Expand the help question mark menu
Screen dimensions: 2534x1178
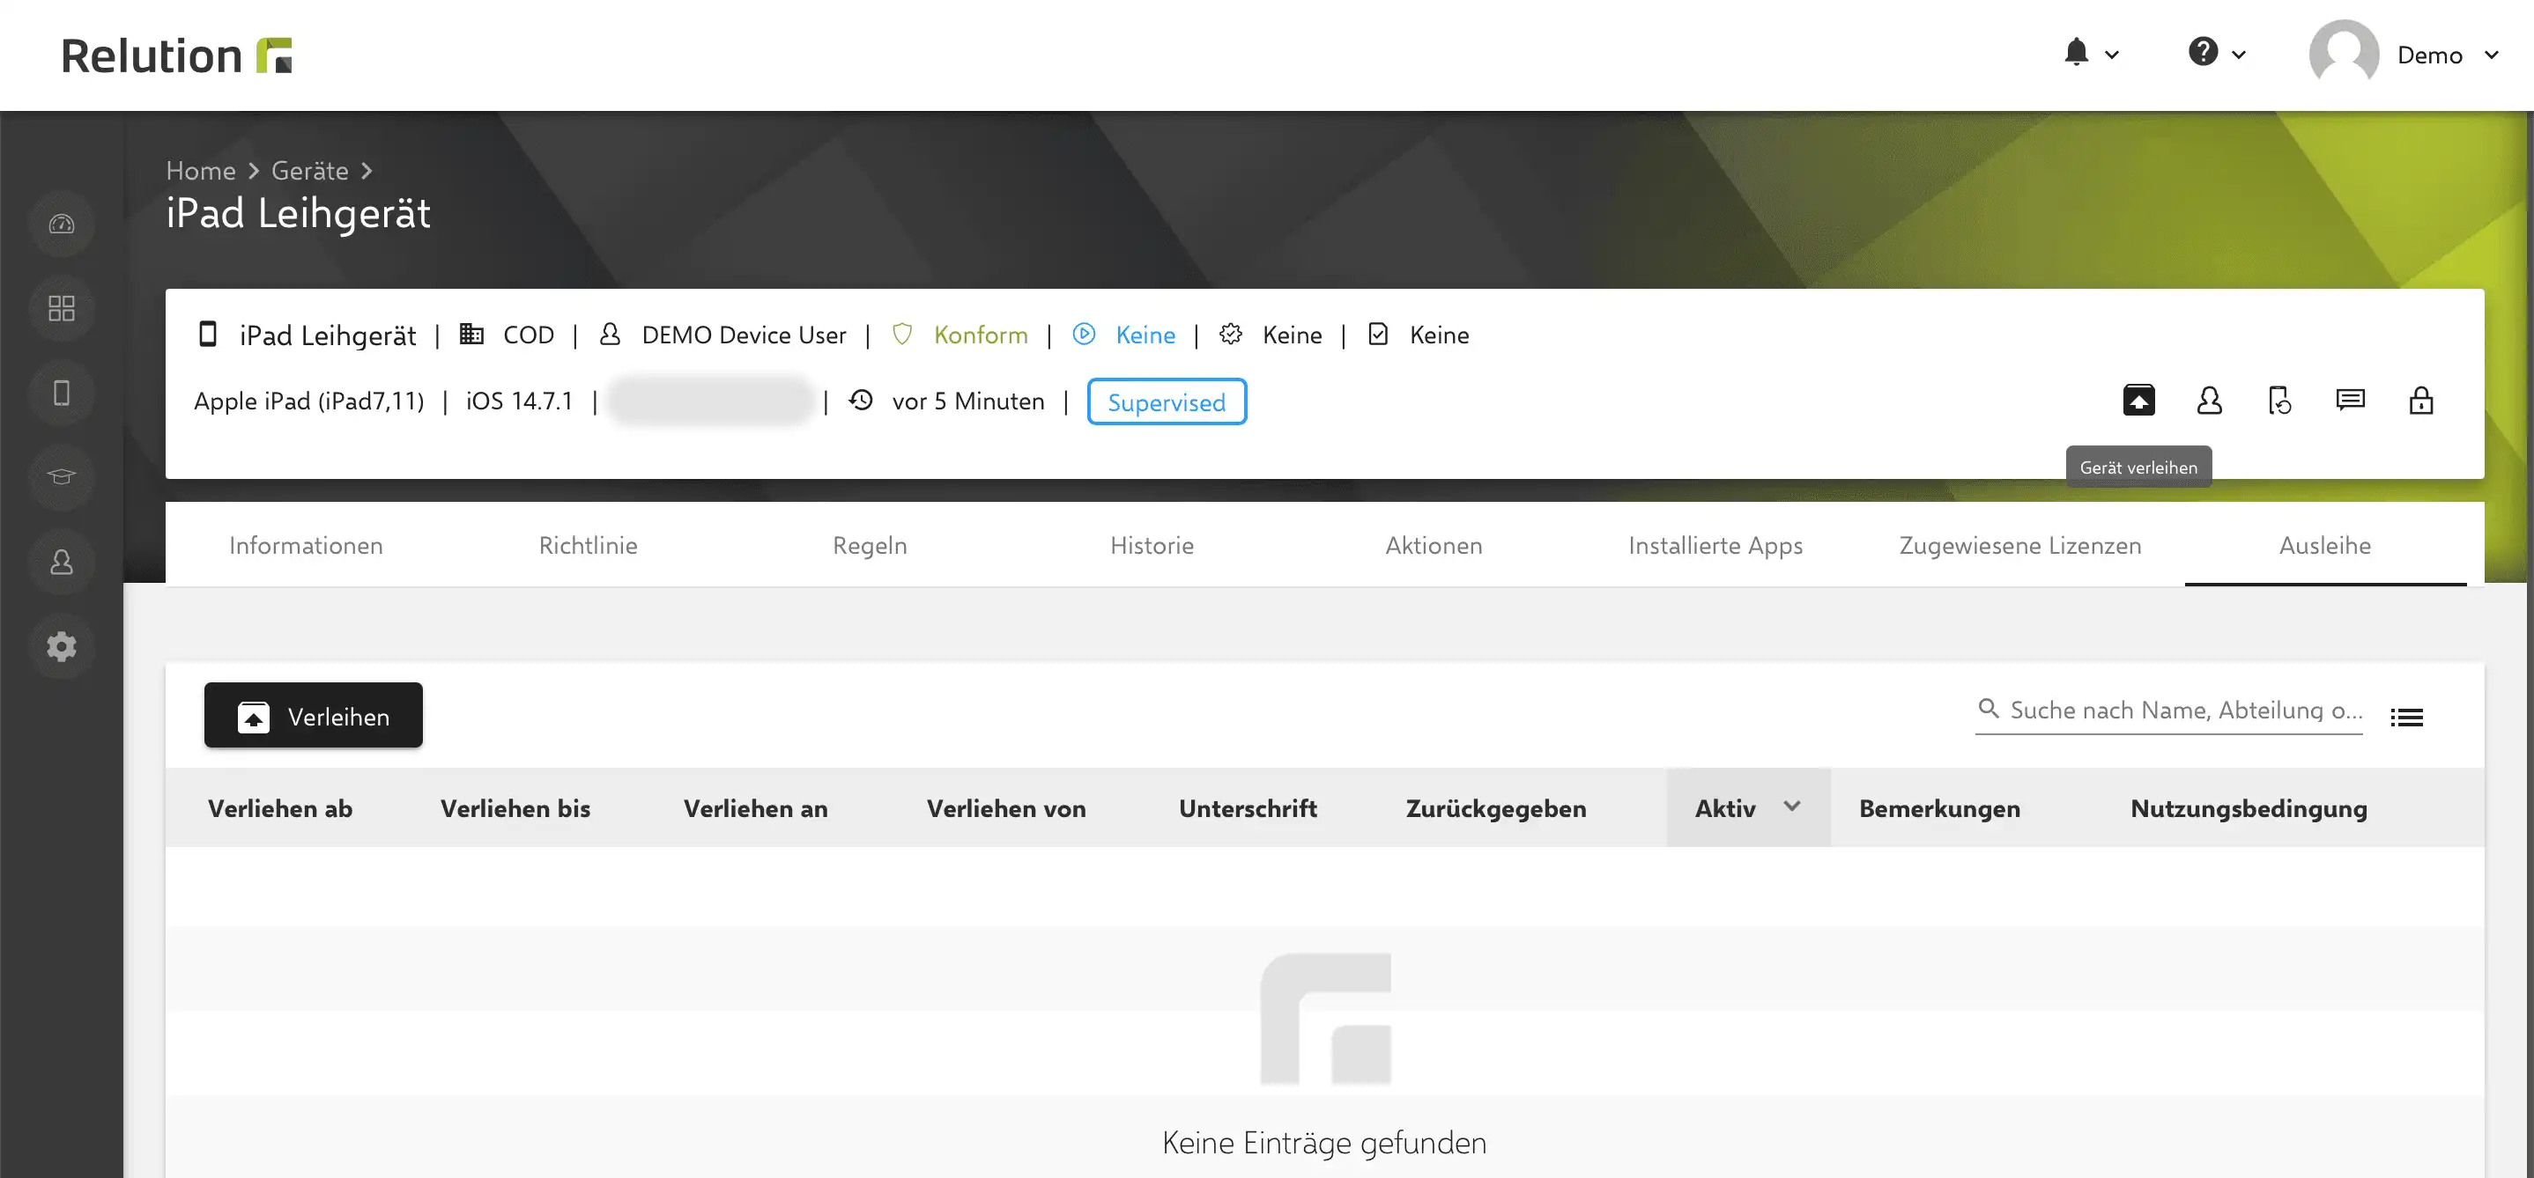[2216, 53]
